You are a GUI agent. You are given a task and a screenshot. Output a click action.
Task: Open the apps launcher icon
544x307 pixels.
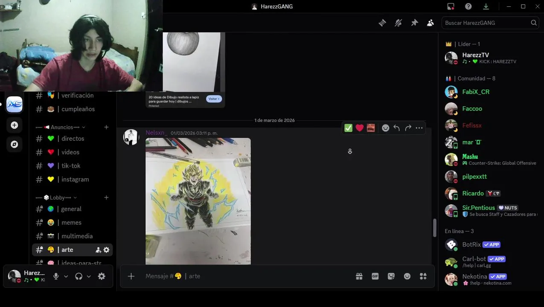pyautogui.click(x=423, y=276)
